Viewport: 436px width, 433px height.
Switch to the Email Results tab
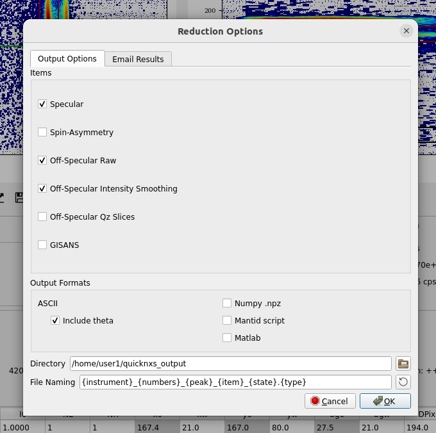[138, 59]
